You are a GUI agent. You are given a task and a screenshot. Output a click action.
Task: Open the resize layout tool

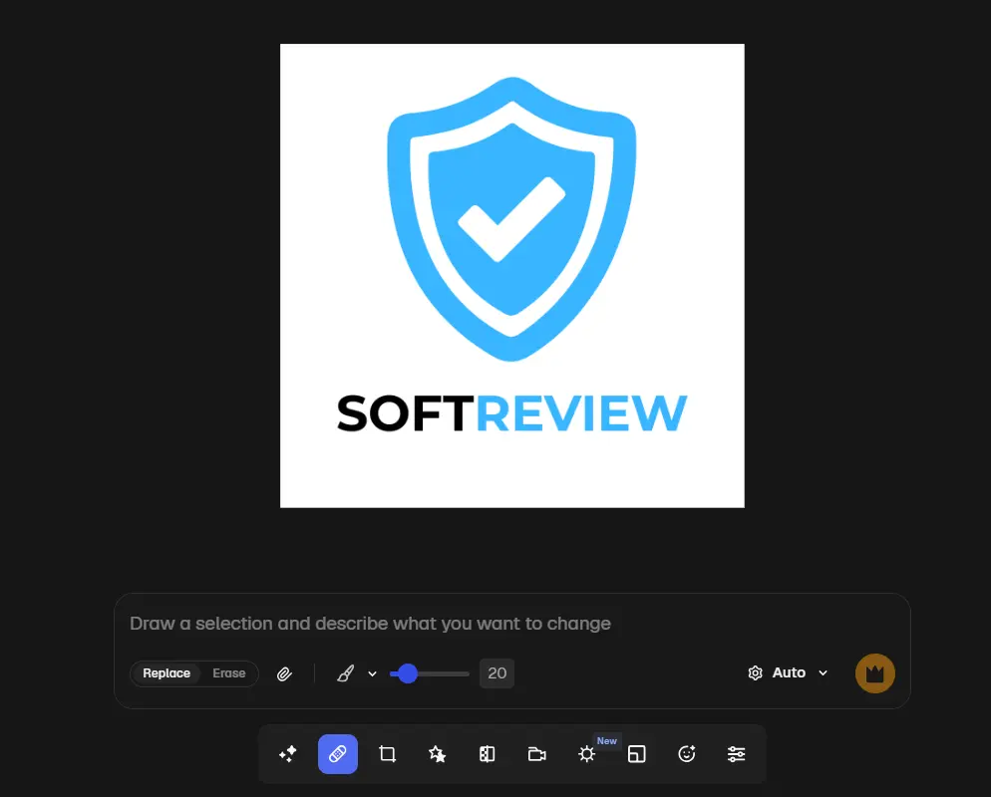(636, 754)
